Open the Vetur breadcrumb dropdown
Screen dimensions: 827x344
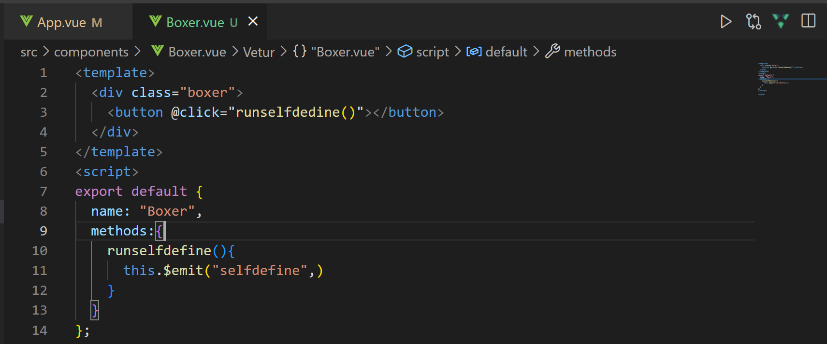click(x=259, y=52)
